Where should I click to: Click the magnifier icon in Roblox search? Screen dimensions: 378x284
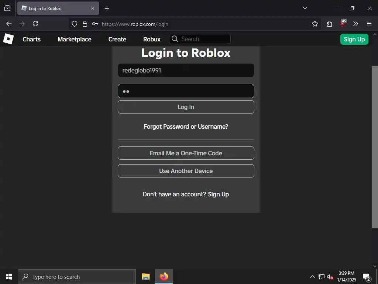175,39
